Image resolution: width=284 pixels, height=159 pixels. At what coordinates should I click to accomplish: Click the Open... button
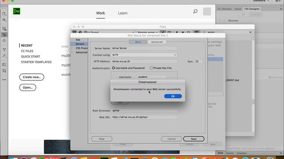28,87
